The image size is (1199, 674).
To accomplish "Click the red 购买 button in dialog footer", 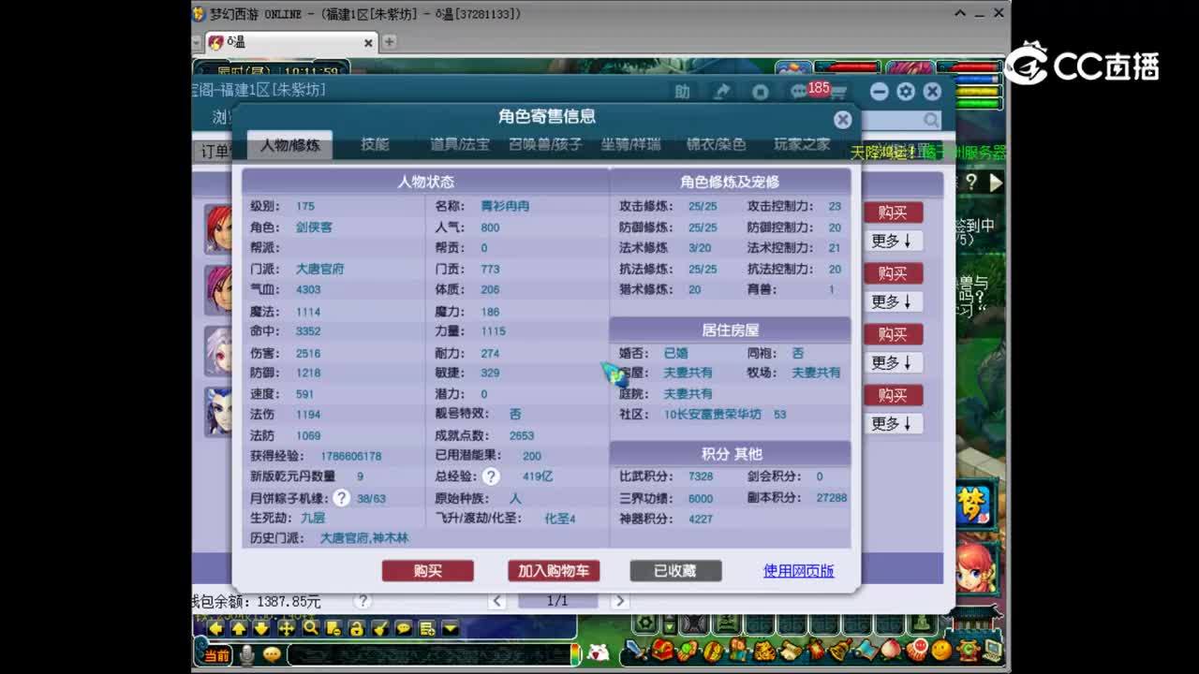I will point(428,571).
